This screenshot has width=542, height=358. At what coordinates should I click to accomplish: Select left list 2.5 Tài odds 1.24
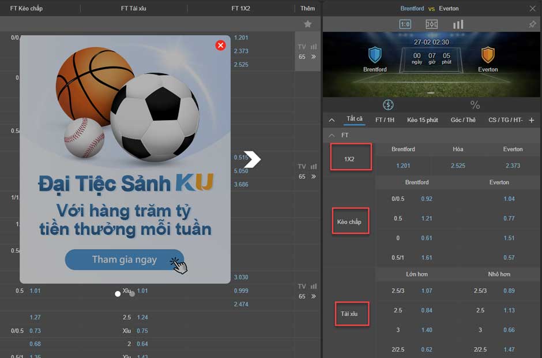pyautogui.click(x=142, y=318)
